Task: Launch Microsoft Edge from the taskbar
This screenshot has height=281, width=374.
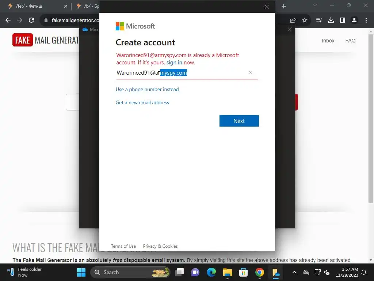Action: [x=211, y=272]
